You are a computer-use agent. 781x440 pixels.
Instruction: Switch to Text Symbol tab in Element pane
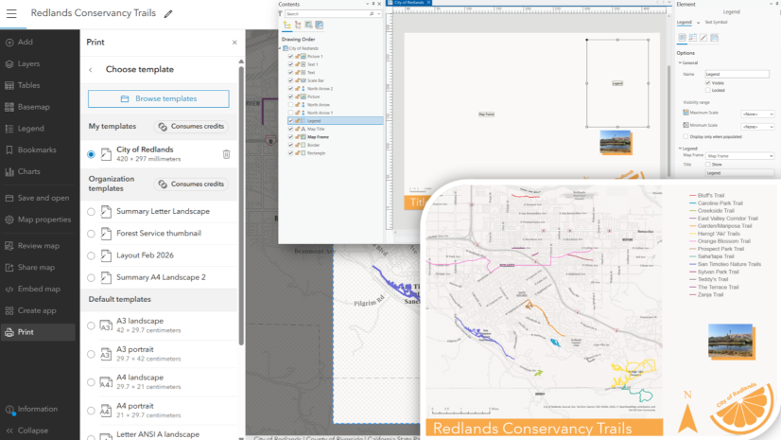coord(717,22)
